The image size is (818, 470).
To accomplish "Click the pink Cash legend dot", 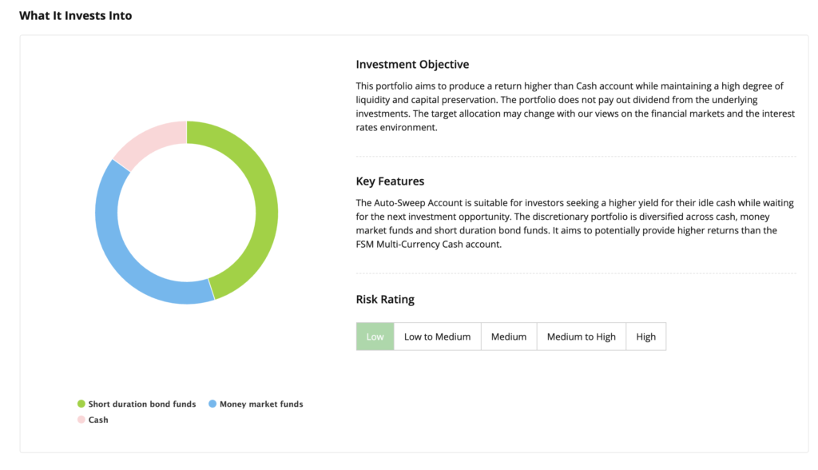I will pyautogui.click(x=81, y=420).
